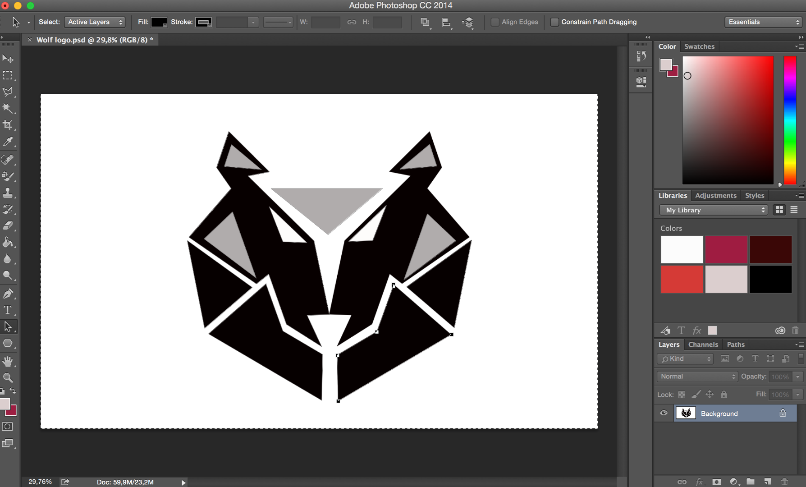The image size is (806, 487).
Task: Switch to the Adjustments tab
Action: (715, 195)
